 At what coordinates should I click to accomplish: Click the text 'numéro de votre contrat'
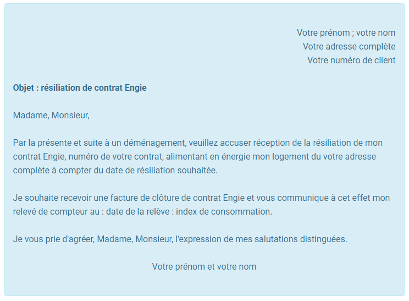coord(116,157)
